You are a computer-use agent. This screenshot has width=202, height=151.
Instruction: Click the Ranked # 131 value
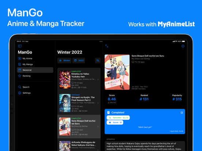pos(144,99)
